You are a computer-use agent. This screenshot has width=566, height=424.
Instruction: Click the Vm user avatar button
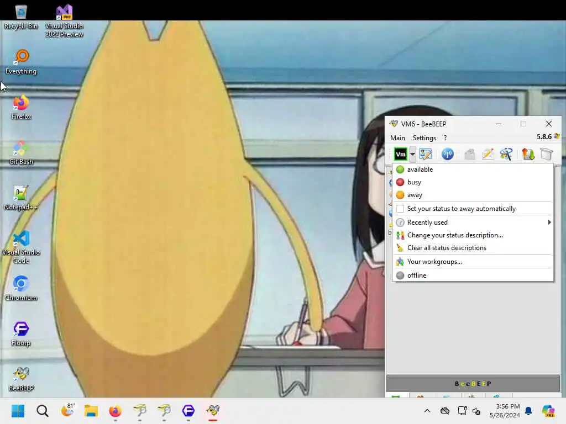click(x=400, y=155)
